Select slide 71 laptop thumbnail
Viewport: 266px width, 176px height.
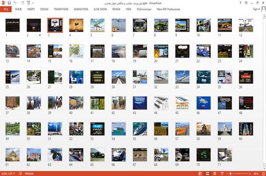coord(225,155)
